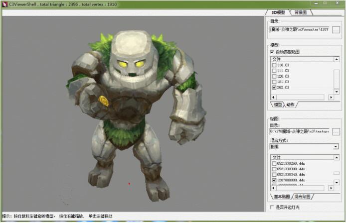The height and width of the screenshot is (223, 346).
Task: Click the c3\texture directory path field
Action: 300,131
